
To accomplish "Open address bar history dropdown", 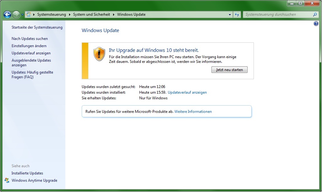I will [x=230, y=15].
